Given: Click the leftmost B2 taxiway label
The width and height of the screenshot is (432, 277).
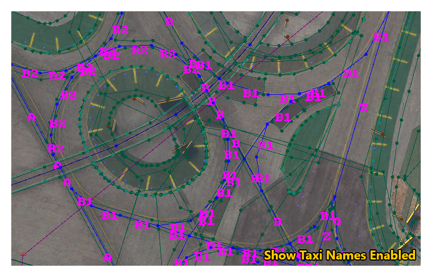Looking at the screenshot, I should [30, 73].
